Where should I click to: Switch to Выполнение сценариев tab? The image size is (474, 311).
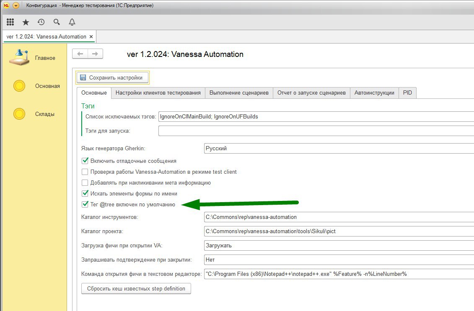point(239,93)
